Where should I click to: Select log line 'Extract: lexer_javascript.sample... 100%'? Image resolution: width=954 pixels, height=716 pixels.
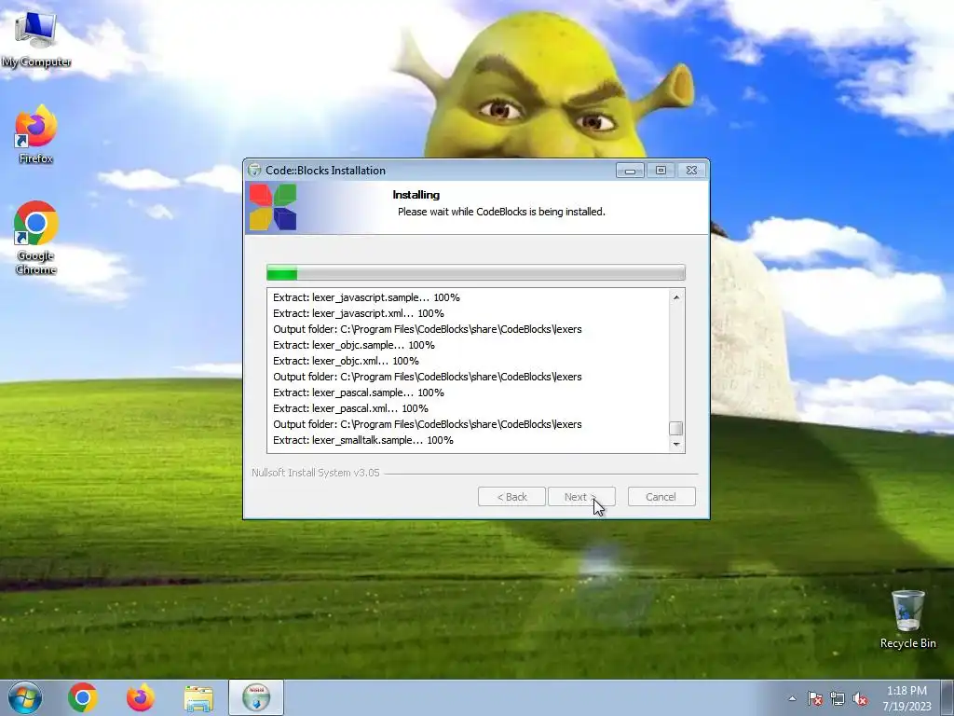(366, 297)
